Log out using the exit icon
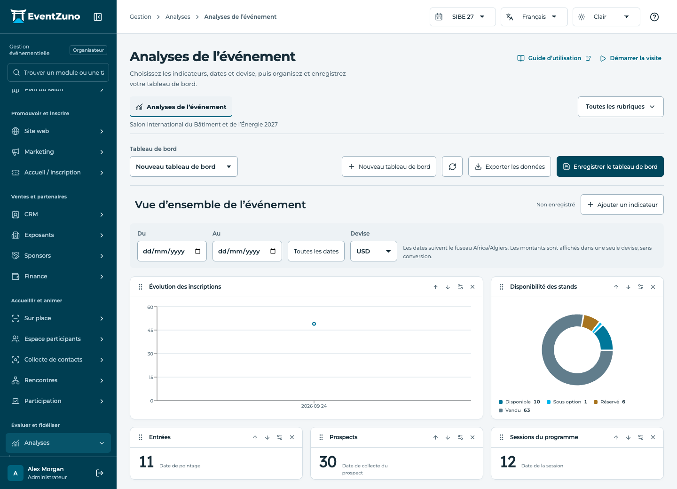This screenshot has width=677, height=489. pyautogui.click(x=100, y=473)
